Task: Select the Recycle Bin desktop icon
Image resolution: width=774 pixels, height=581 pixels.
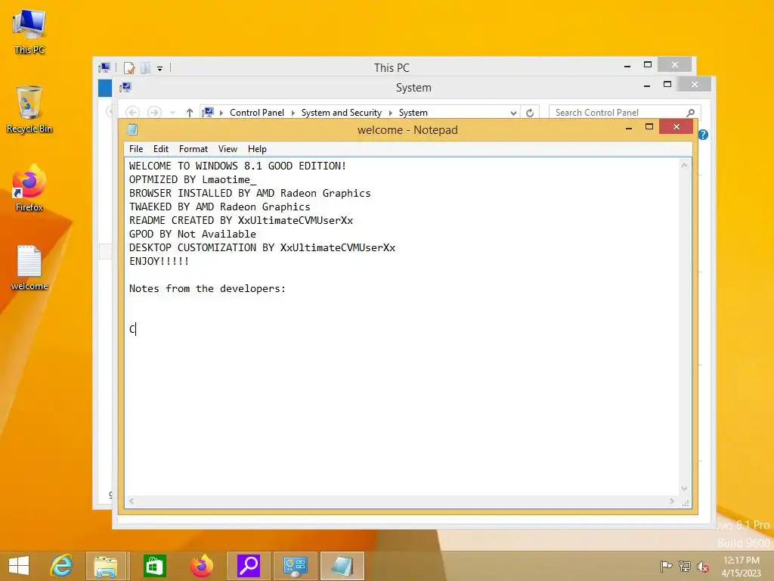Action: 29,110
